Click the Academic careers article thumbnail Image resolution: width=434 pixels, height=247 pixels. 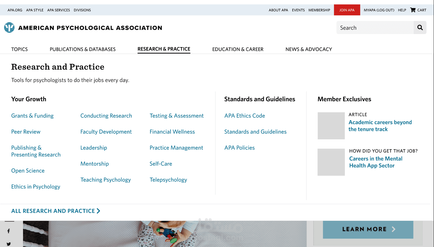[x=331, y=126]
